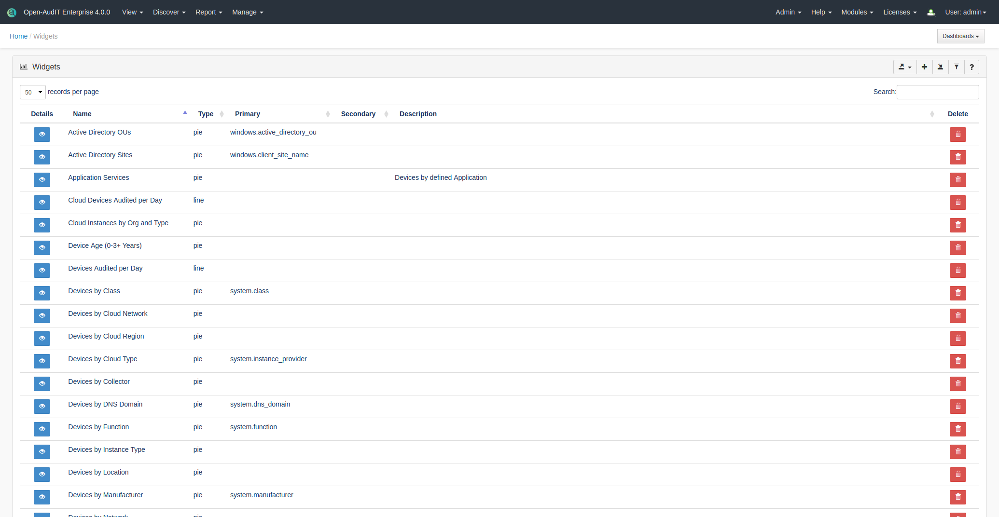The image size is (999, 517).
Task: Open details eye for Devices Audited per Day
Action: (42, 270)
